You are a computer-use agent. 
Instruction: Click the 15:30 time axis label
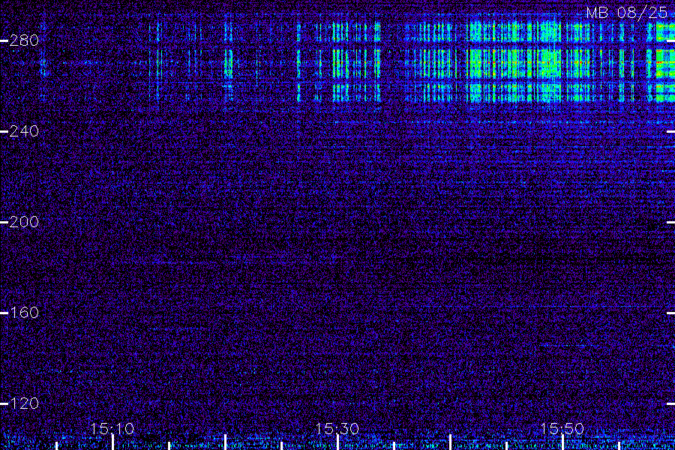(x=337, y=429)
